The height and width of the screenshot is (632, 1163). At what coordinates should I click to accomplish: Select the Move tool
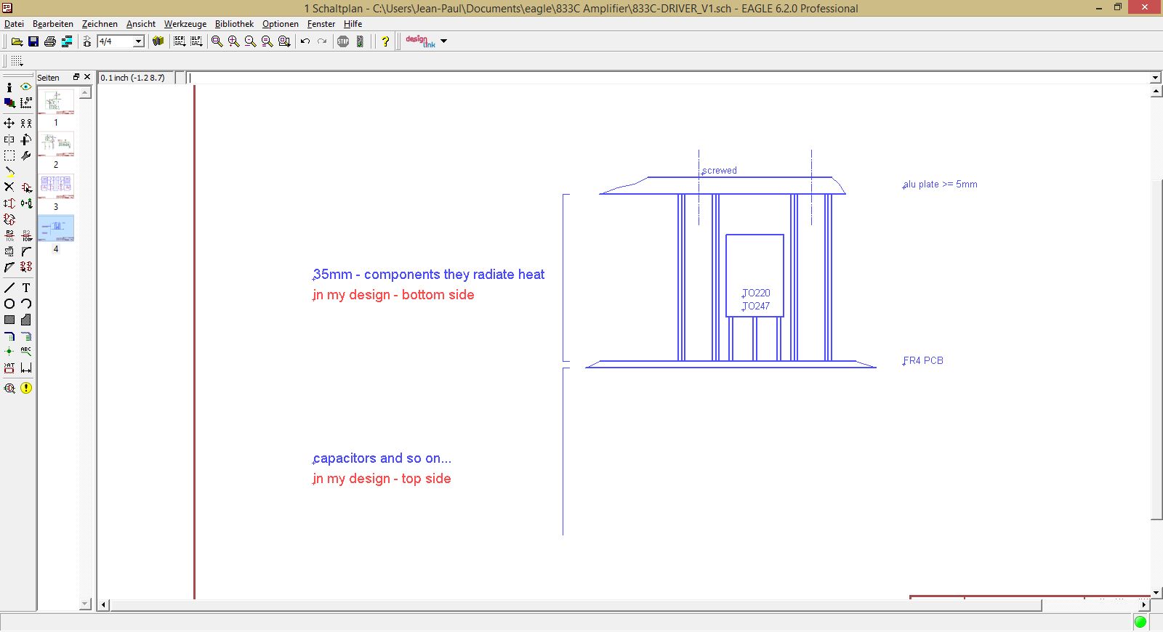pyautogui.click(x=9, y=123)
